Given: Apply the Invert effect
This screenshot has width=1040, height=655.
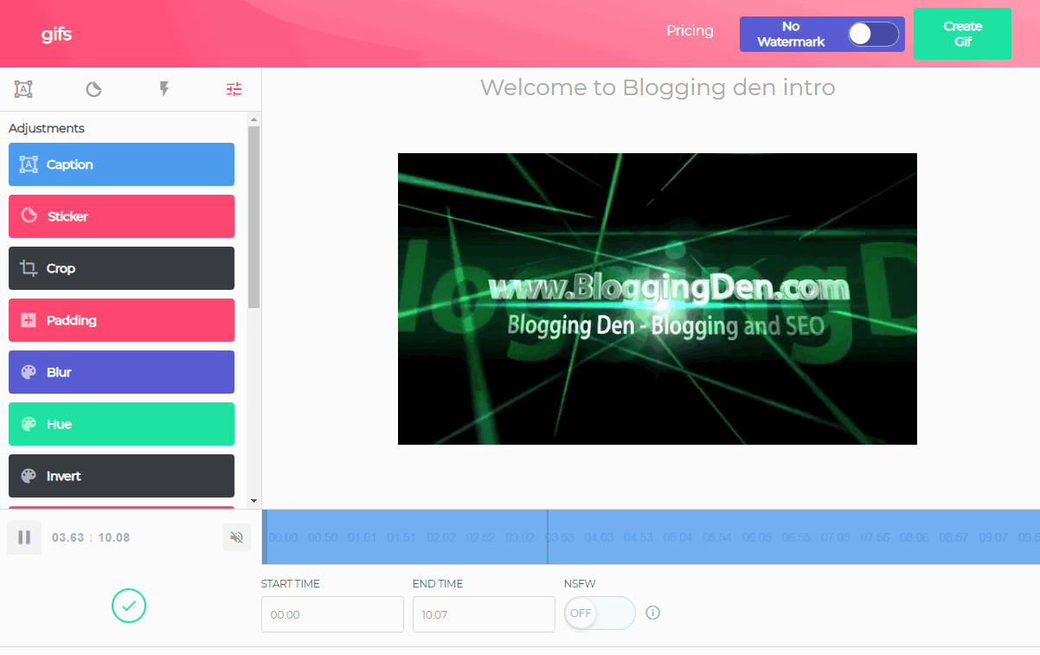Looking at the screenshot, I should [121, 476].
